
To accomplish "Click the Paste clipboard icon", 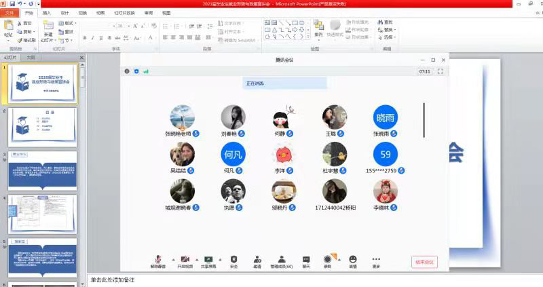I will 8,25.
